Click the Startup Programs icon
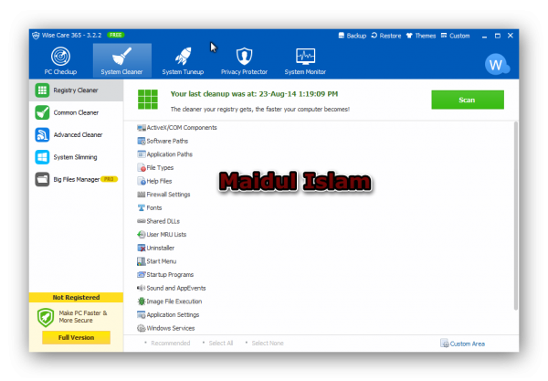Image resolution: width=548 pixels, height=381 pixels. pyautogui.click(x=142, y=275)
